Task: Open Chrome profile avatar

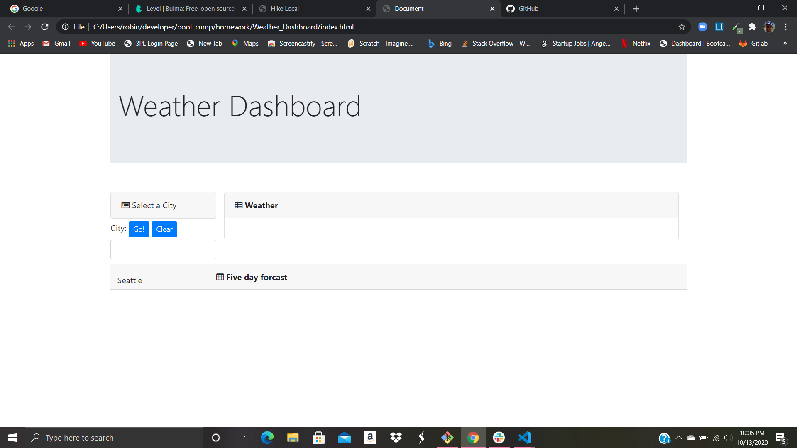Action: (x=769, y=27)
